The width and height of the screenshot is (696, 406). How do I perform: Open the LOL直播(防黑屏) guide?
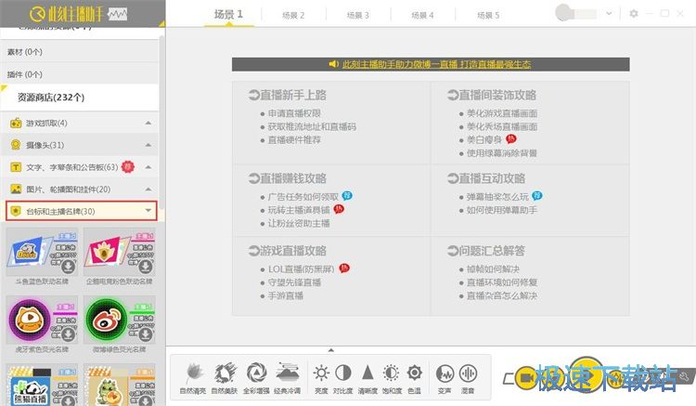click(x=302, y=269)
